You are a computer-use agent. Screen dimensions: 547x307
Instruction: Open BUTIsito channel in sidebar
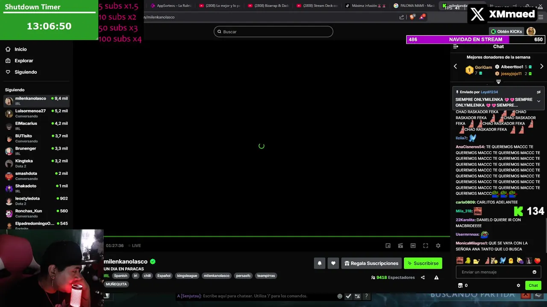pos(36,138)
